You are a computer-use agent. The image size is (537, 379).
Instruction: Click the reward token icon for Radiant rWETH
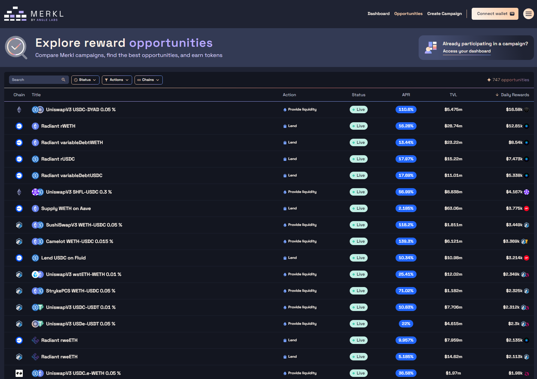527,126
